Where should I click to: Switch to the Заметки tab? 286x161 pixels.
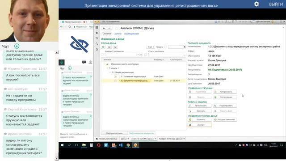coord(118,34)
